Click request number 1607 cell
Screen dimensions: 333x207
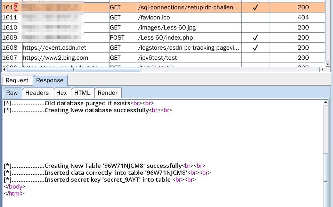(x=12, y=58)
